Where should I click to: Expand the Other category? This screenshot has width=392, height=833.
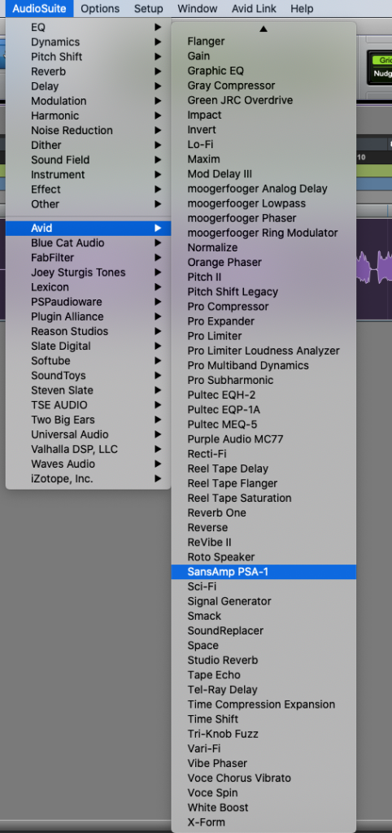click(x=88, y=204)
